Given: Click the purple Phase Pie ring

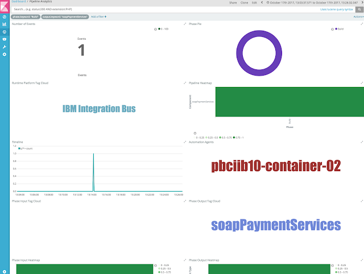Looking at the screenshot, I should pyautogui.click(x=259, y=33).
